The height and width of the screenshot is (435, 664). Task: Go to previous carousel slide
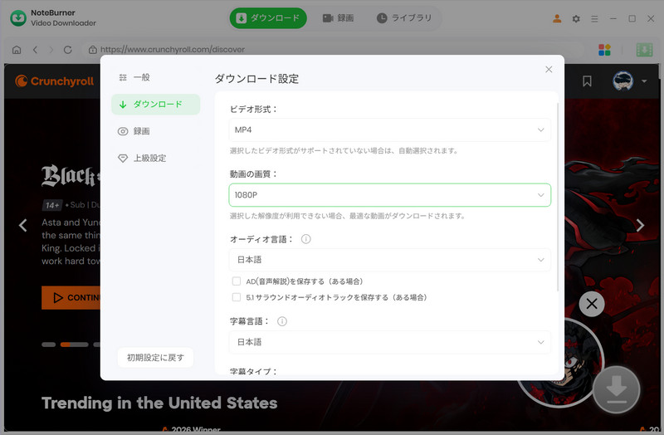tap(23, 225)
